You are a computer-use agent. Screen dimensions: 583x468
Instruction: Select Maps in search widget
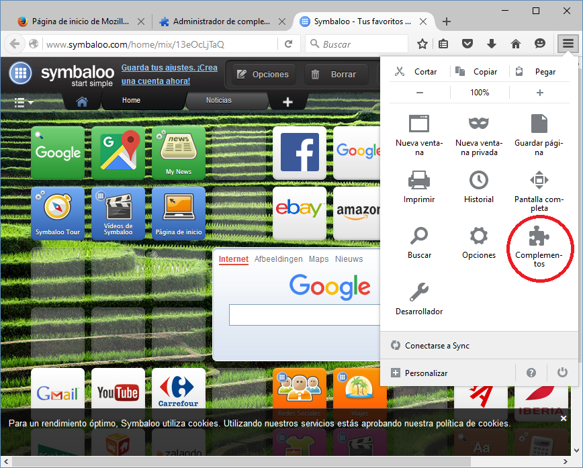pyautogui.click(x=318, y=259)
